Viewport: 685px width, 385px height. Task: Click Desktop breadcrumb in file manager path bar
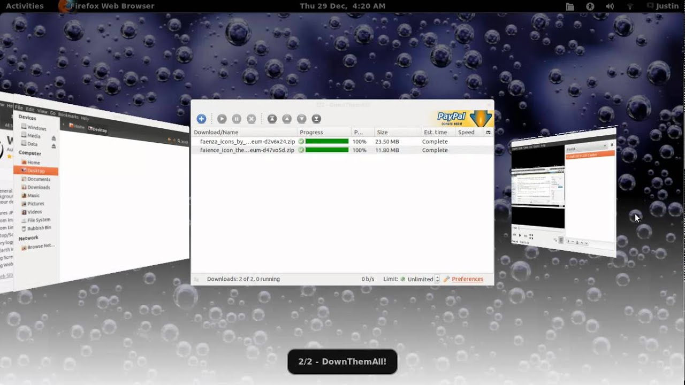click(x=97, y=129)
